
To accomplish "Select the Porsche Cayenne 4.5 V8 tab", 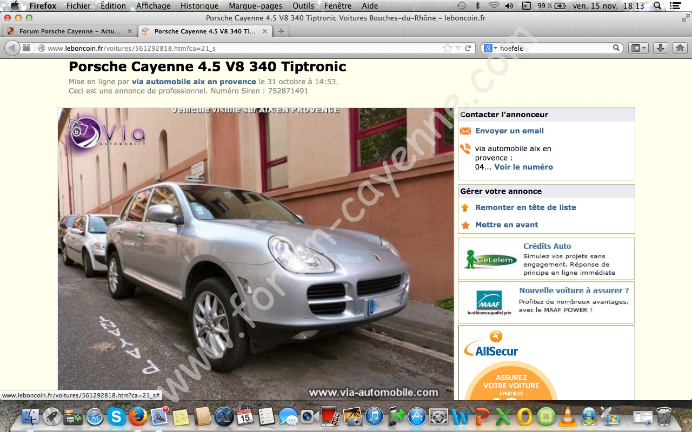I will point(204,31).
